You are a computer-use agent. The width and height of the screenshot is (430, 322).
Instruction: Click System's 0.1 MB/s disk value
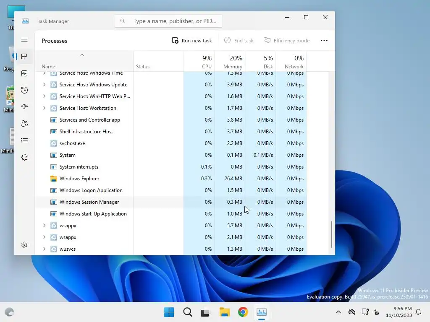click(263, 155)
